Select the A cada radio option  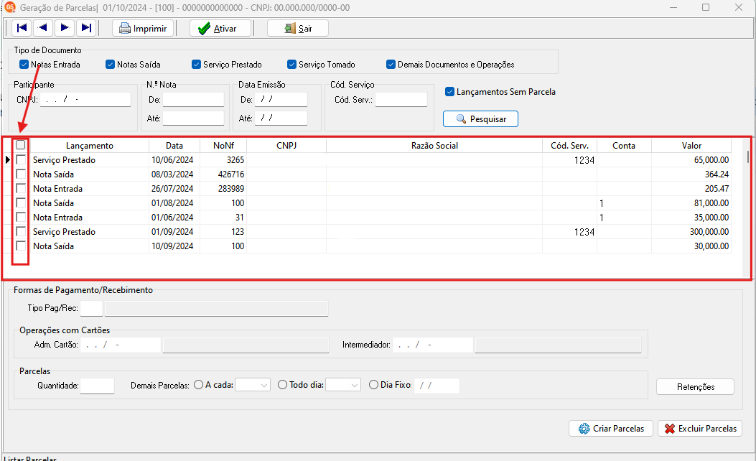tap(198, 385)
